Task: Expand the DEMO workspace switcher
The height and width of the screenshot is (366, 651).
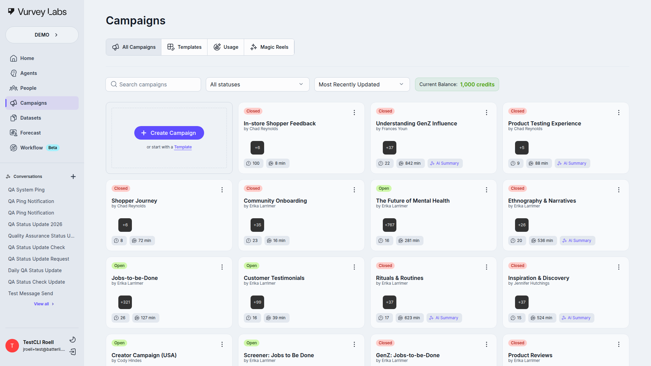Action: point(42,35)
